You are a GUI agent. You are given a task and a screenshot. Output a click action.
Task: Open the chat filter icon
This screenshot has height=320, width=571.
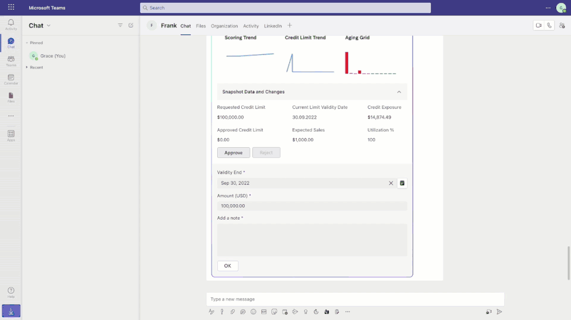tap(120, 26)
